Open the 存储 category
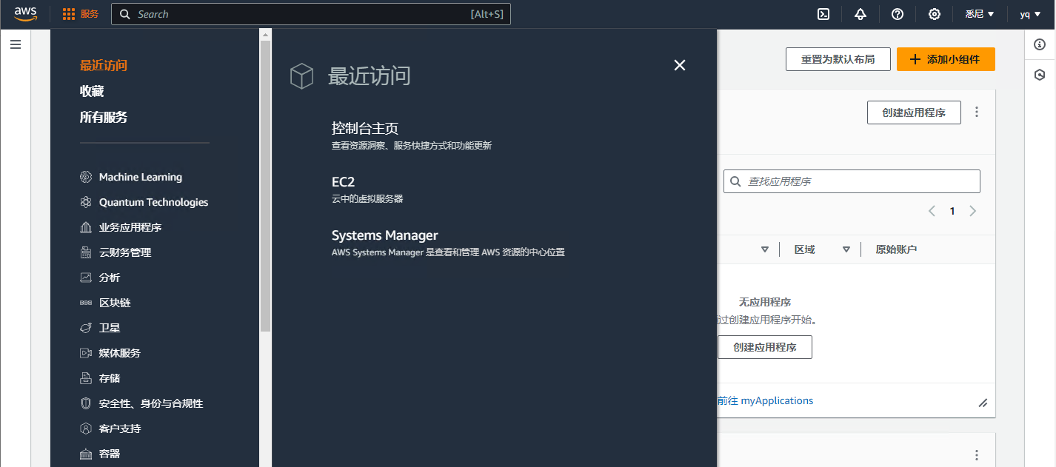Viewport: 1056px width, 467px height. coord(110,378)
